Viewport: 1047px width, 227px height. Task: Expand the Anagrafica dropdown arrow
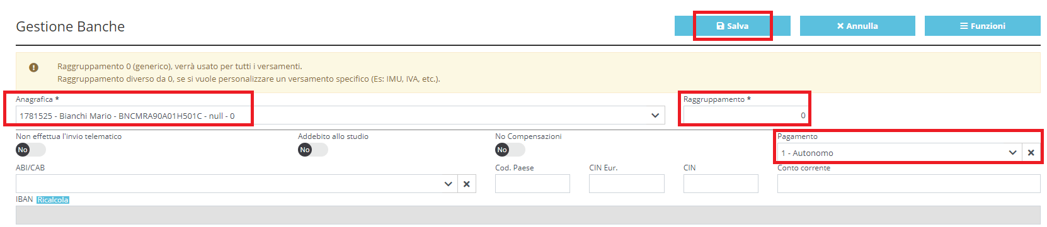point(655,116)
